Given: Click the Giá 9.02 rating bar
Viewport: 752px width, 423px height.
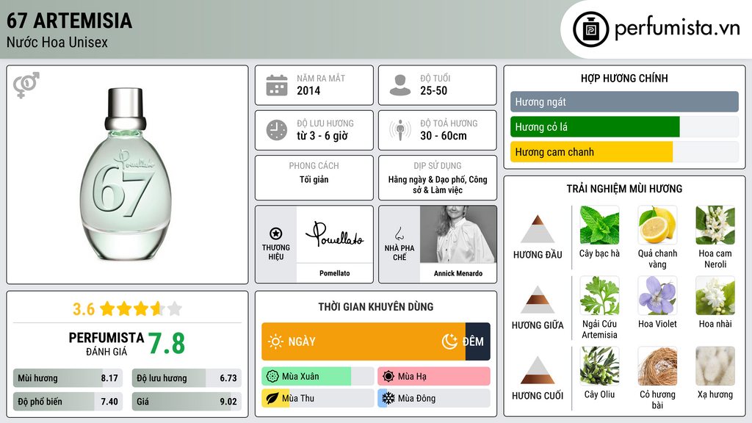Looking at the screenshot, I should pyautogui.click(x=187, y=402).
